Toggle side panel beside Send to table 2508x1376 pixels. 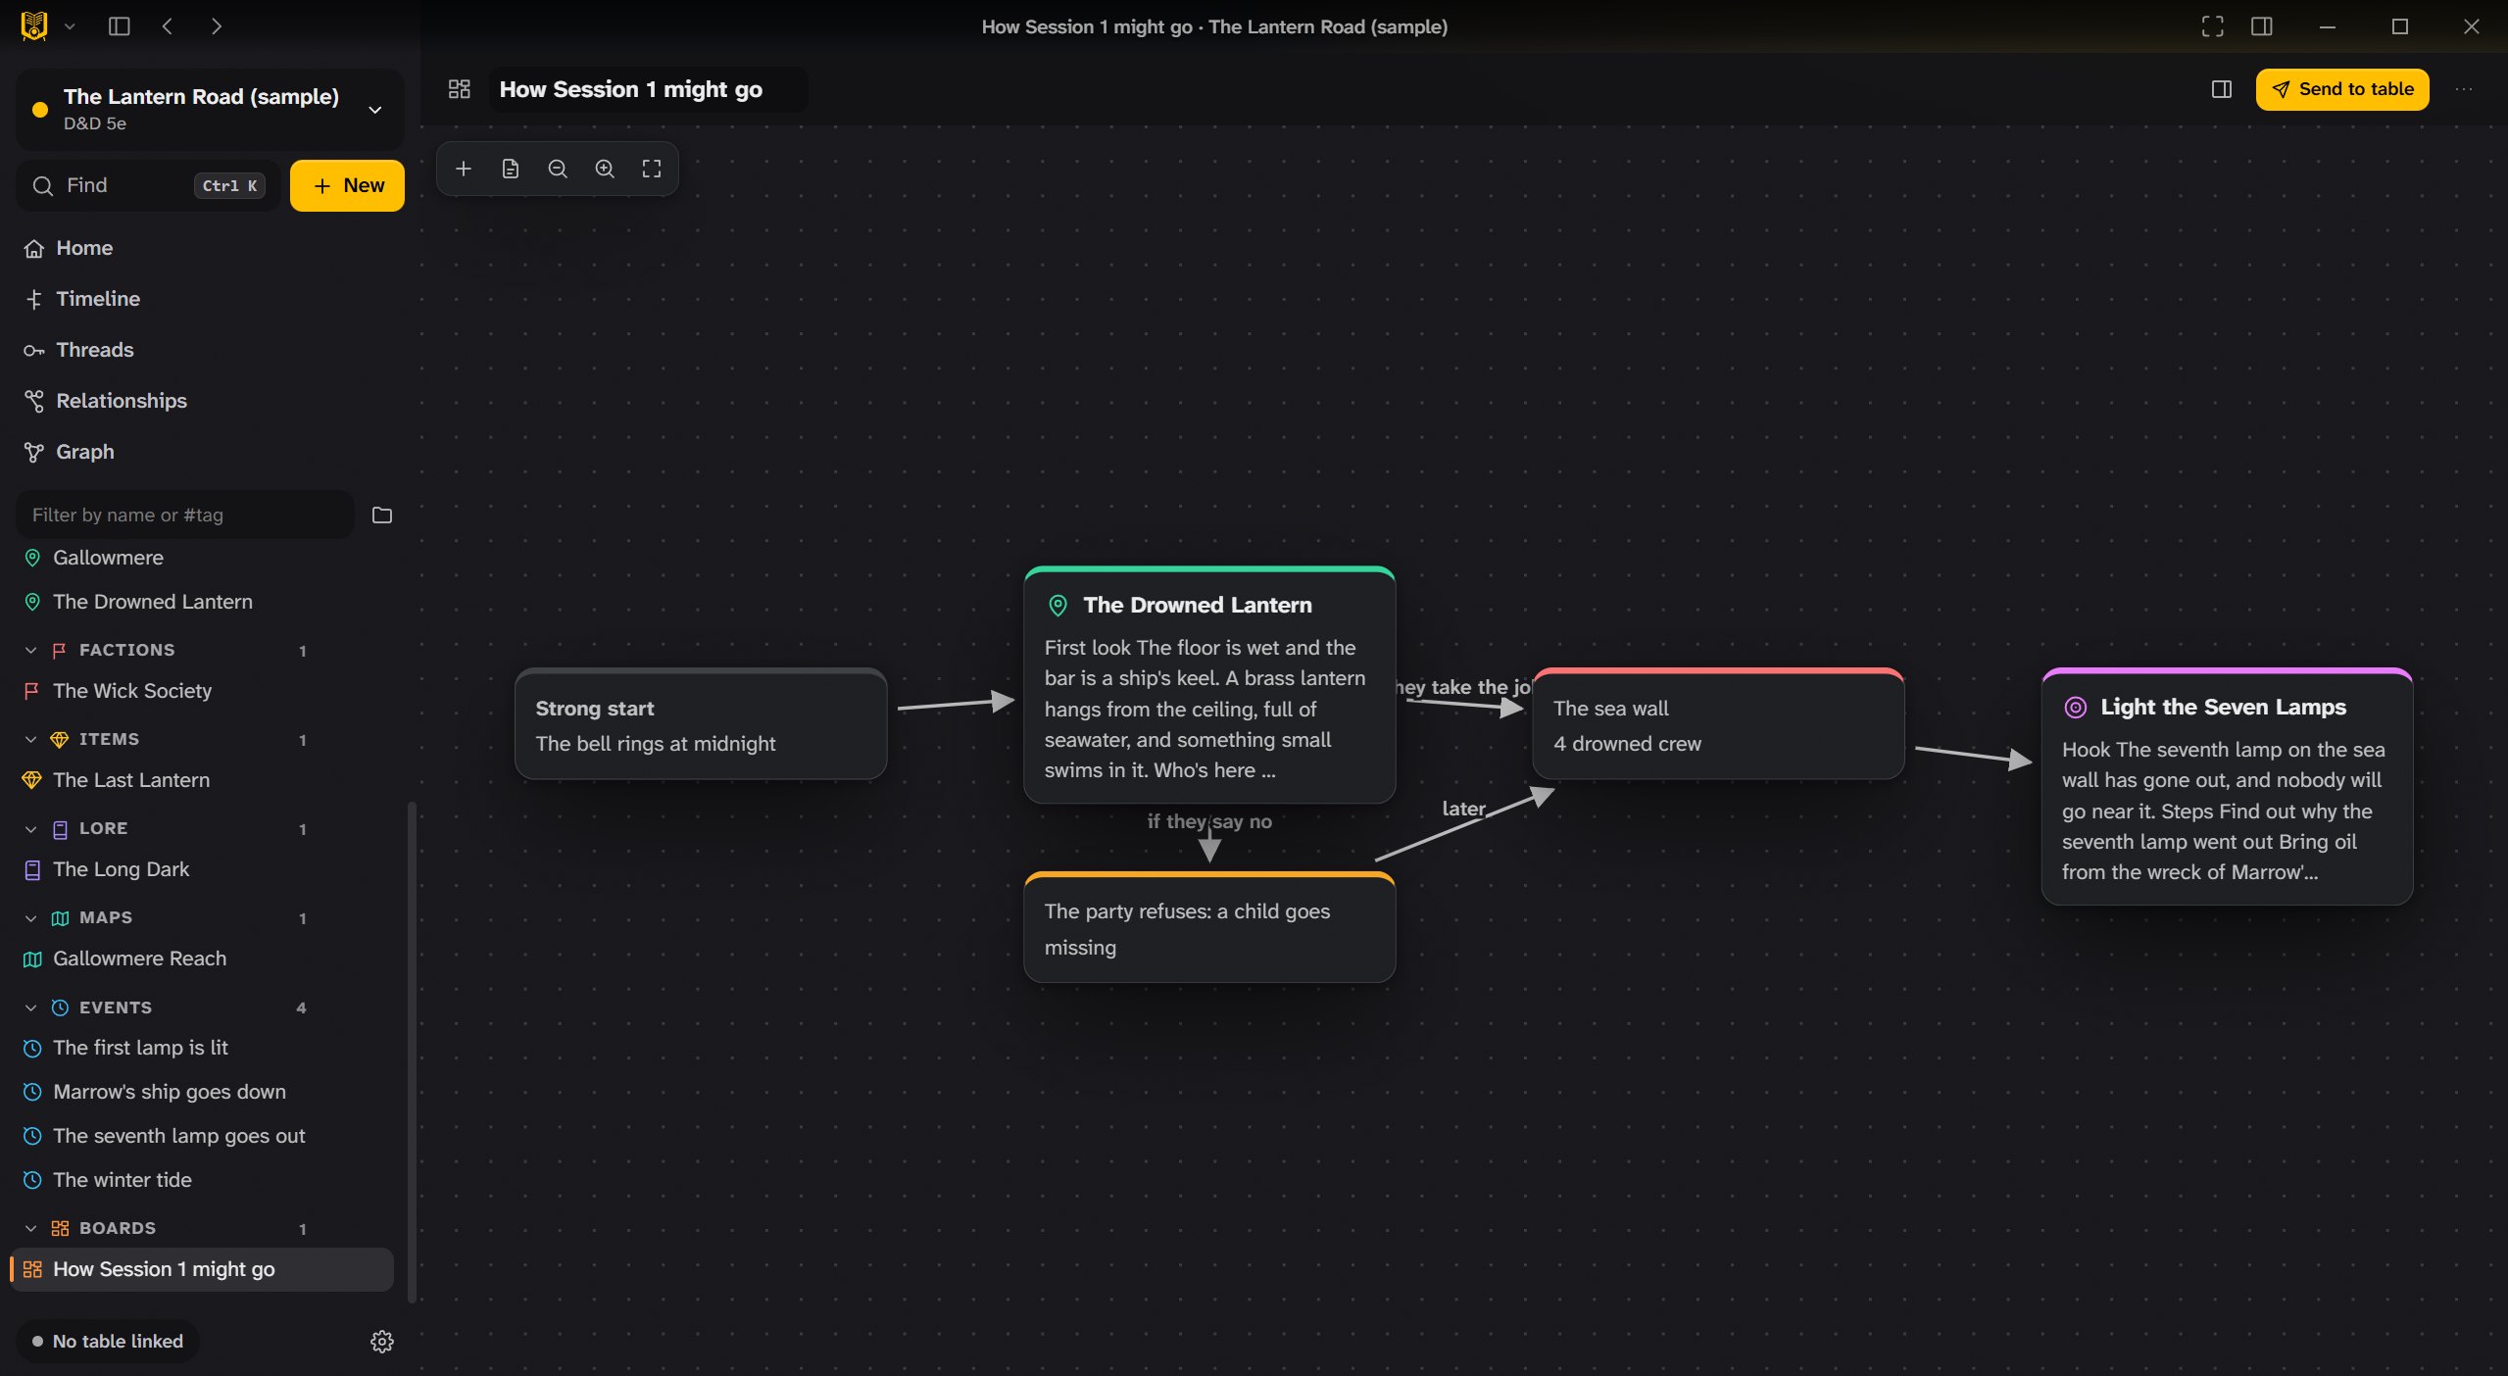pos(2222,89)
